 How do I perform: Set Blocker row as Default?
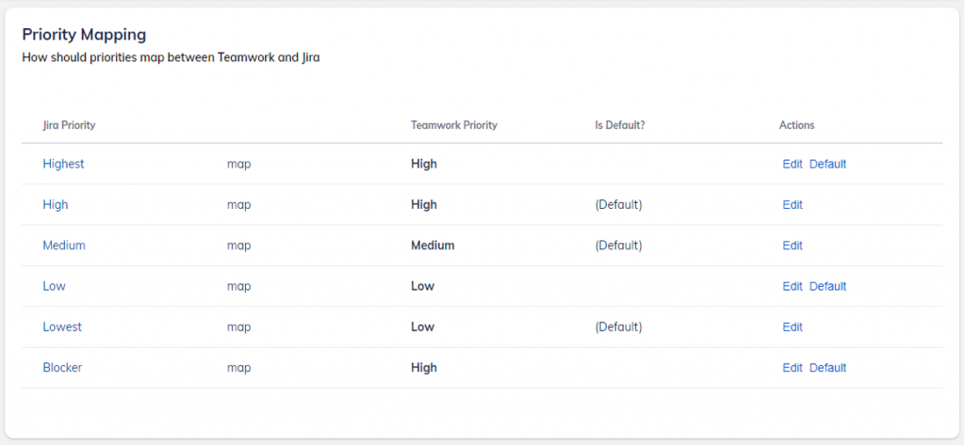click(827, 368)
